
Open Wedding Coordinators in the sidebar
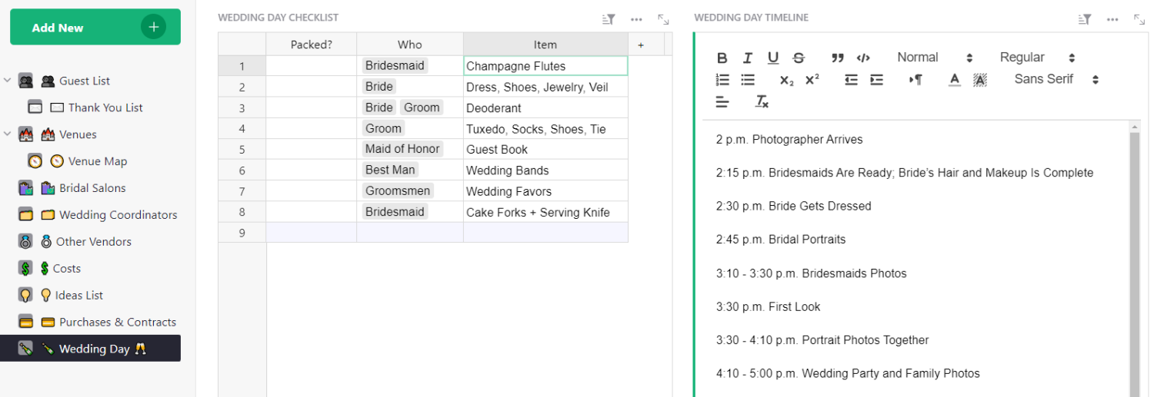click(x=118, y=215)
